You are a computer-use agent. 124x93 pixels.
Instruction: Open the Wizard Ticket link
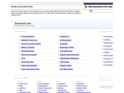click(66, 66)
